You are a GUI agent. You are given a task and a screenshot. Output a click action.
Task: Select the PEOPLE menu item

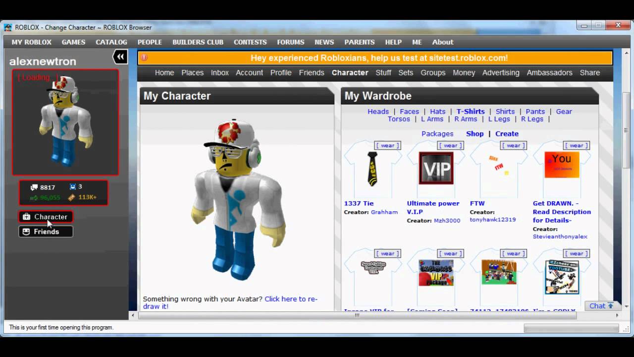click(150, 42)
